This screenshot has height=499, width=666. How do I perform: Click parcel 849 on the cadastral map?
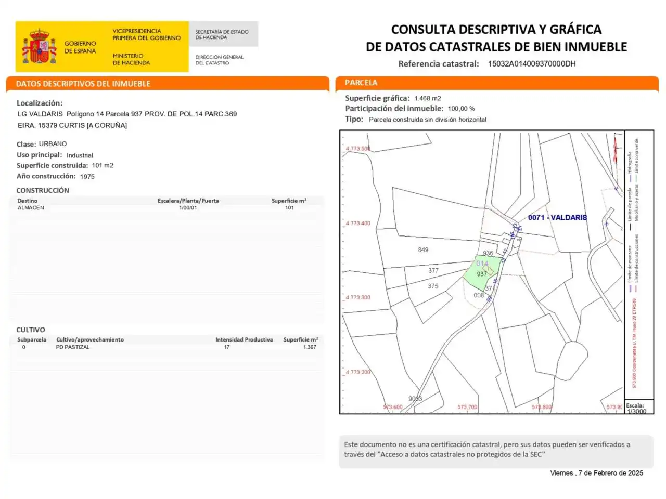423,250
